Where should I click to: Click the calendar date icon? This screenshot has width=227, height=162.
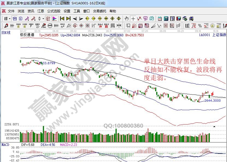(160, 19)
